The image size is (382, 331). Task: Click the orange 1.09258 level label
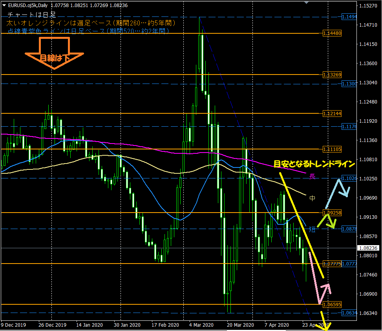tap(332, 213)
